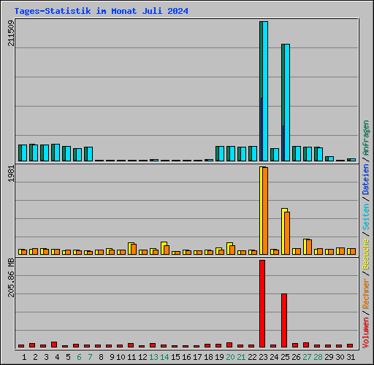
Task: Click the cyan bar for day 1
Action: [24, 153]
